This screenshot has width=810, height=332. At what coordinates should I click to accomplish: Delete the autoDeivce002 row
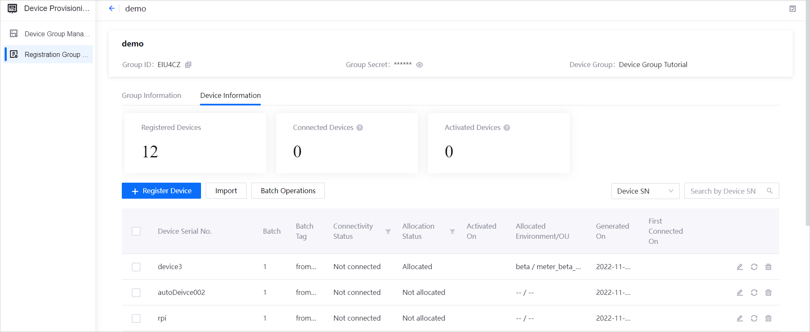768,293
